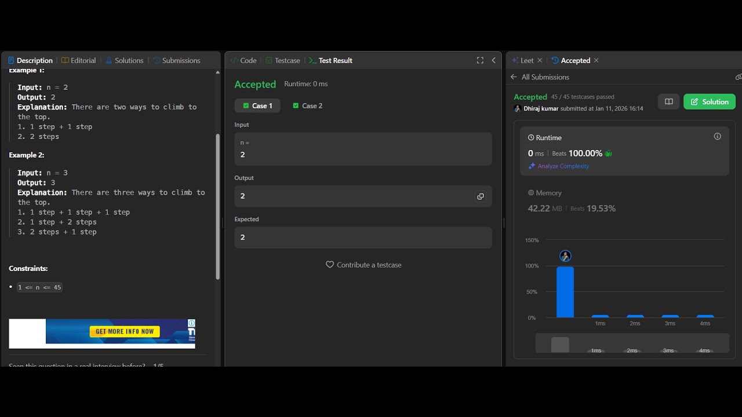Open All Submissions list

point(545,77)
